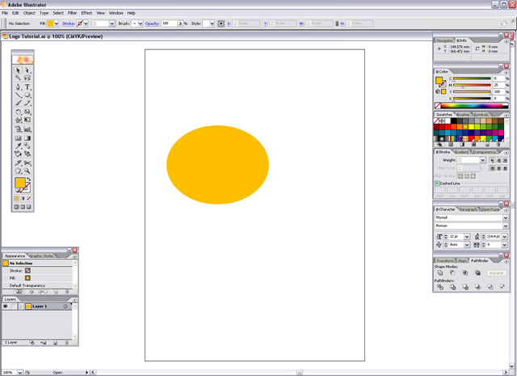517x376 pixels.
Task: Select the Magic Wand tool
Action: click(x=18, y=78)
